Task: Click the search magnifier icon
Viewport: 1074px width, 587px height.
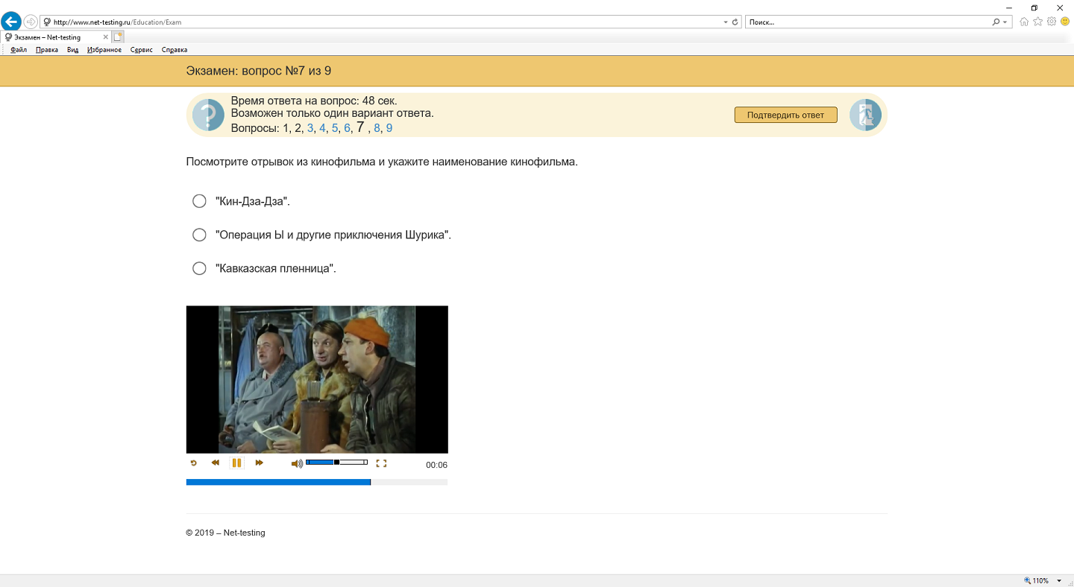Action: (996, 22)
